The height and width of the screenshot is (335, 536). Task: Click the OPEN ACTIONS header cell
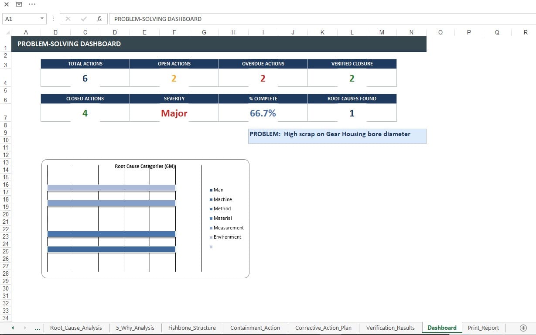[174, 64]
